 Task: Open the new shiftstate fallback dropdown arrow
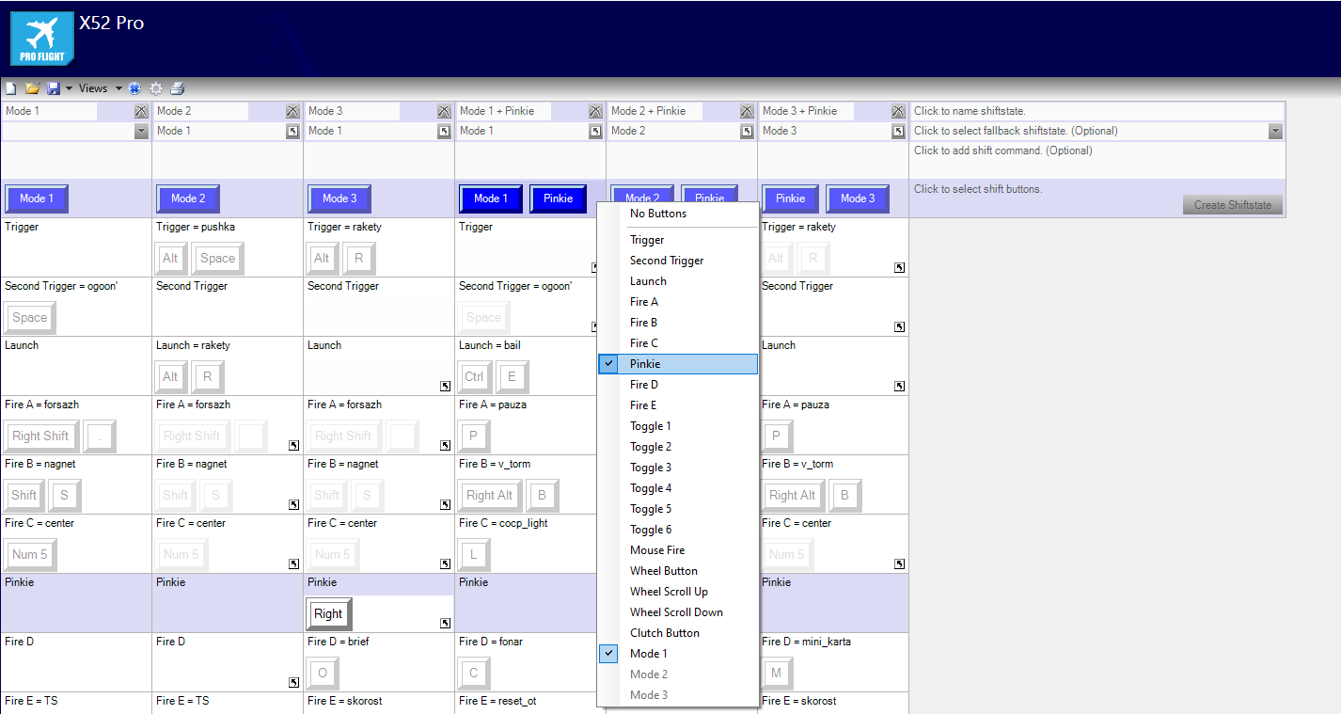pyautogui.click(x=1275, y=132)
